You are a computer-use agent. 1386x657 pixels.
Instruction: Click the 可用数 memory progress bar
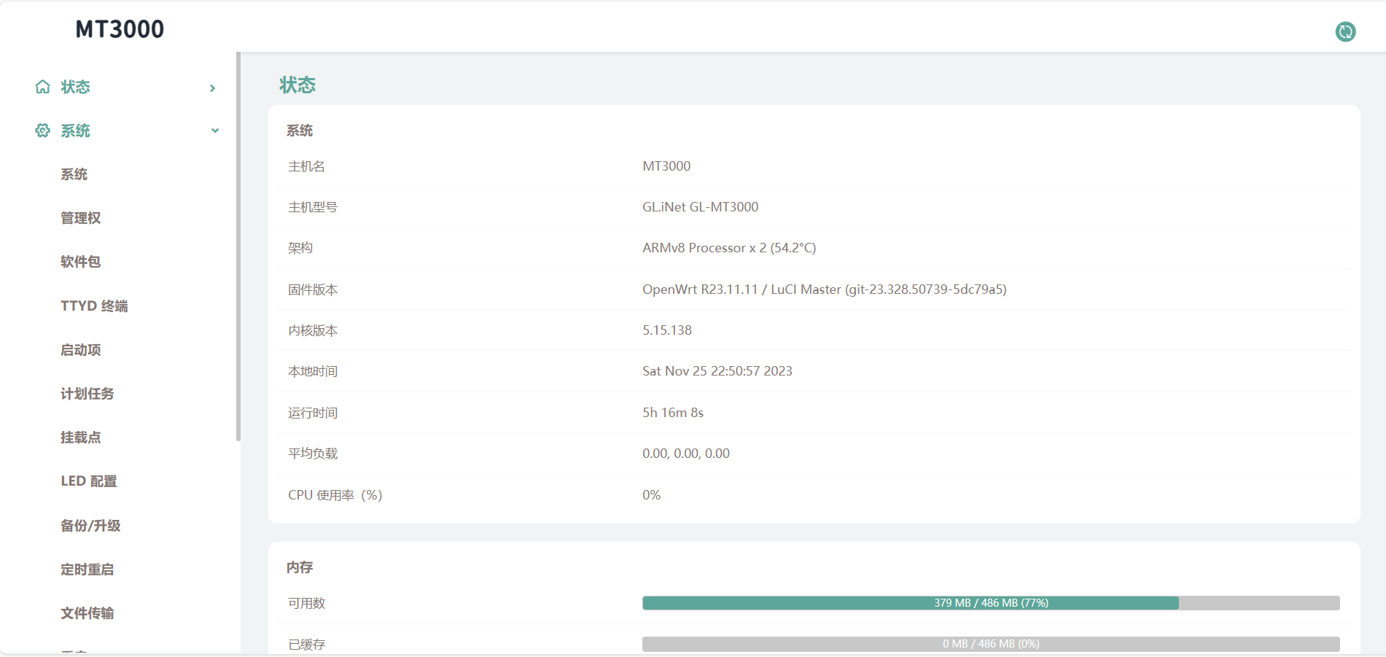(x=990, y=603)
